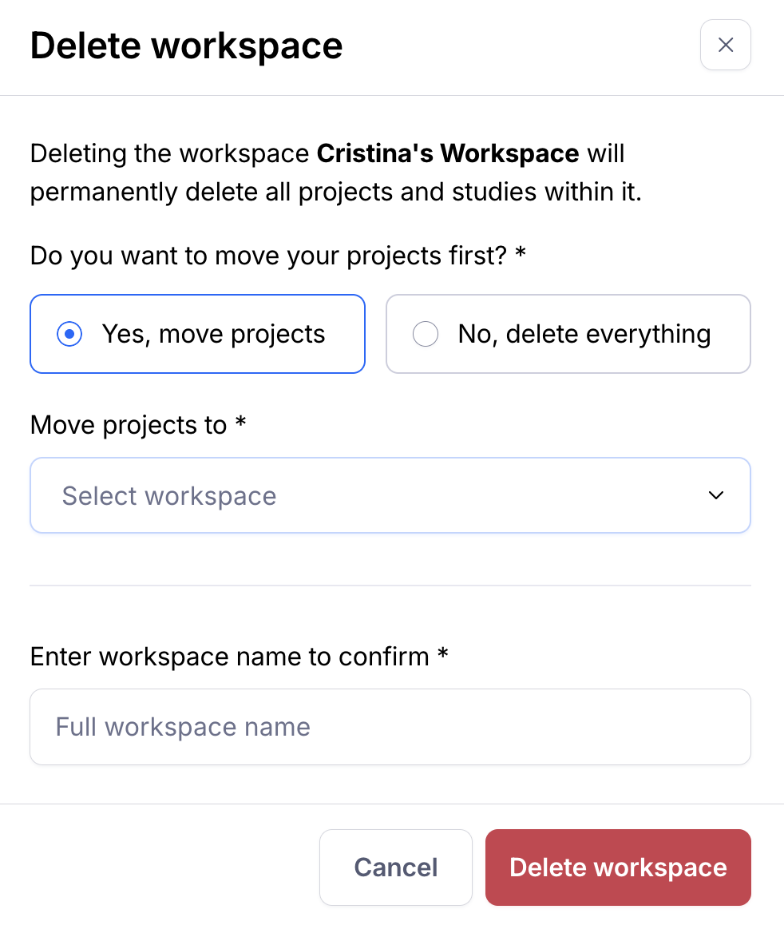This screenshot has width=784, height=925.
Task: Choose the 'No, delete everything' option text
Action: [584, 334]
